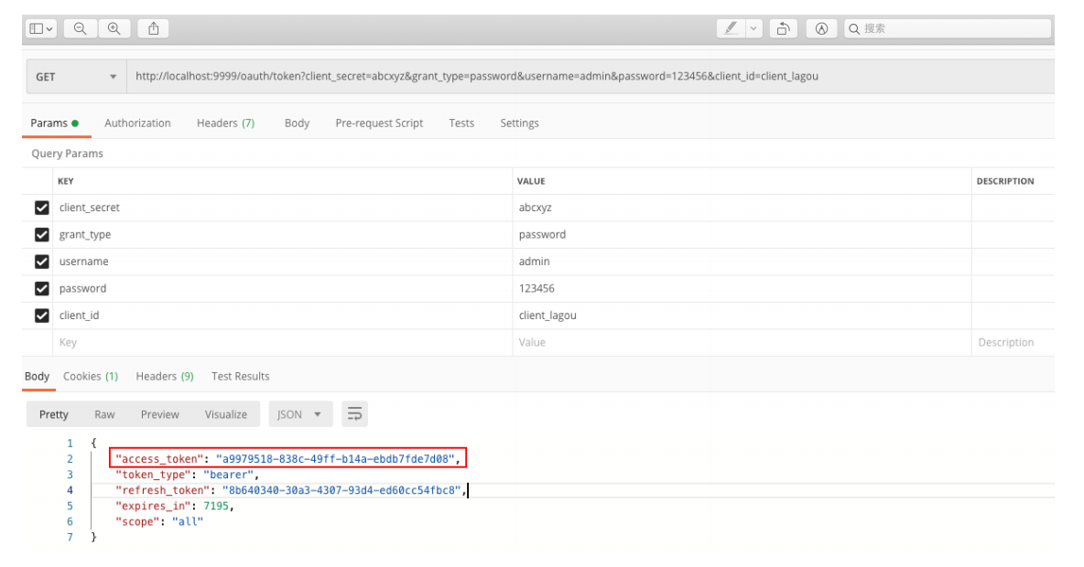Click the rotate icon in toolbar
1084x567 pixels.
click(x=783, y=28)
